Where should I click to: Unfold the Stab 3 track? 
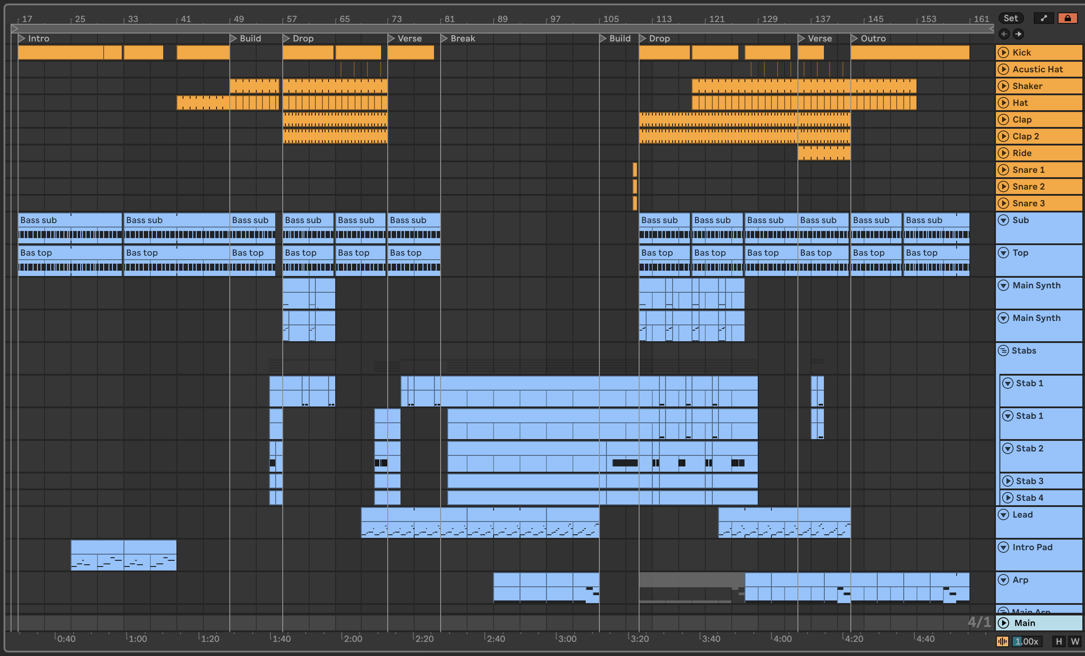1007,481
